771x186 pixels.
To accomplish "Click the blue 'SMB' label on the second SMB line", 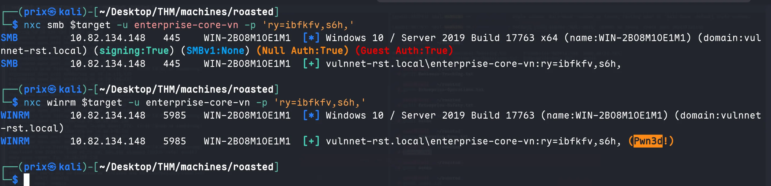I will (x=9, y=64).
